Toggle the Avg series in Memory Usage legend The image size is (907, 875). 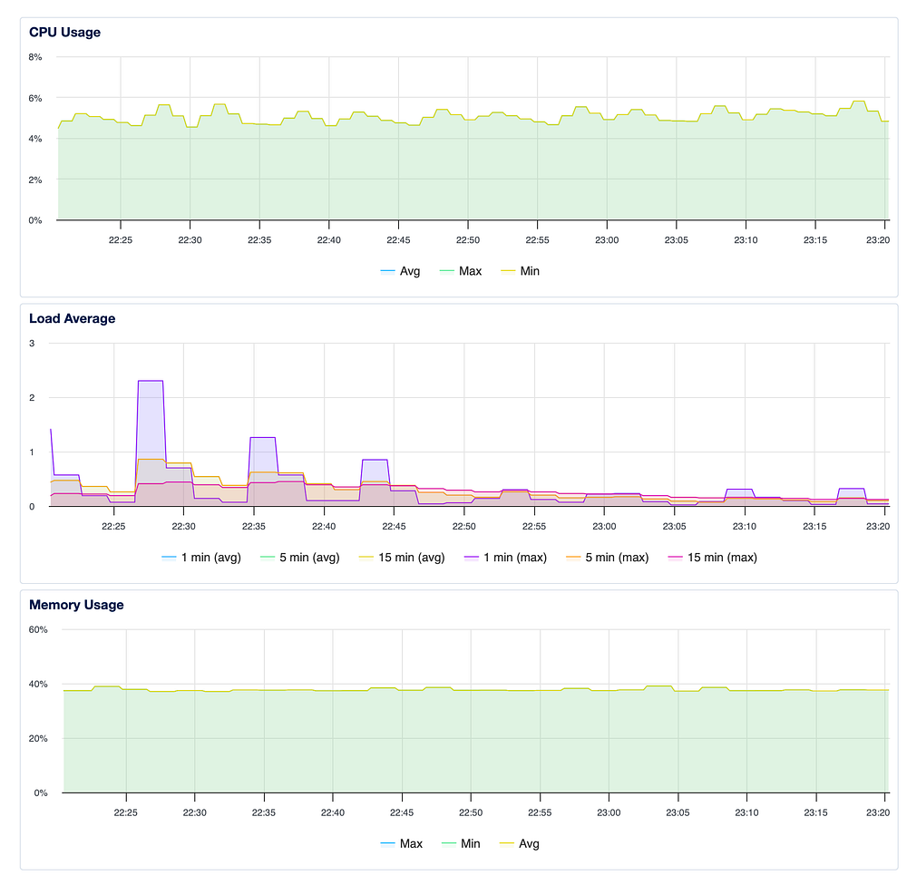[520, 843]
